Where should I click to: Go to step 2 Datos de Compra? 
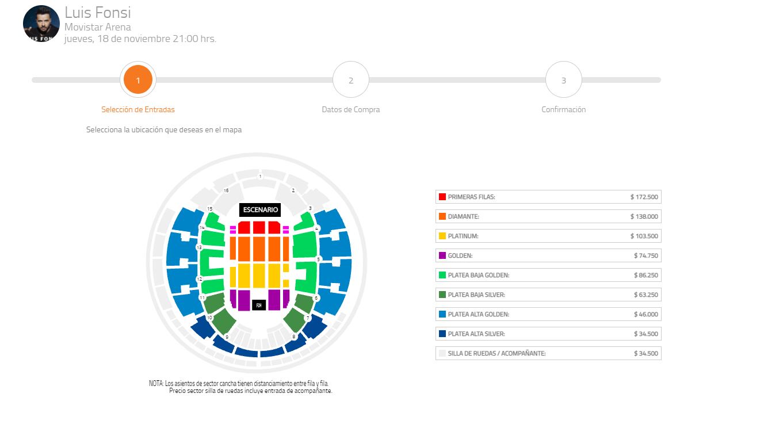pyautogui.click(x=351, y=80)
